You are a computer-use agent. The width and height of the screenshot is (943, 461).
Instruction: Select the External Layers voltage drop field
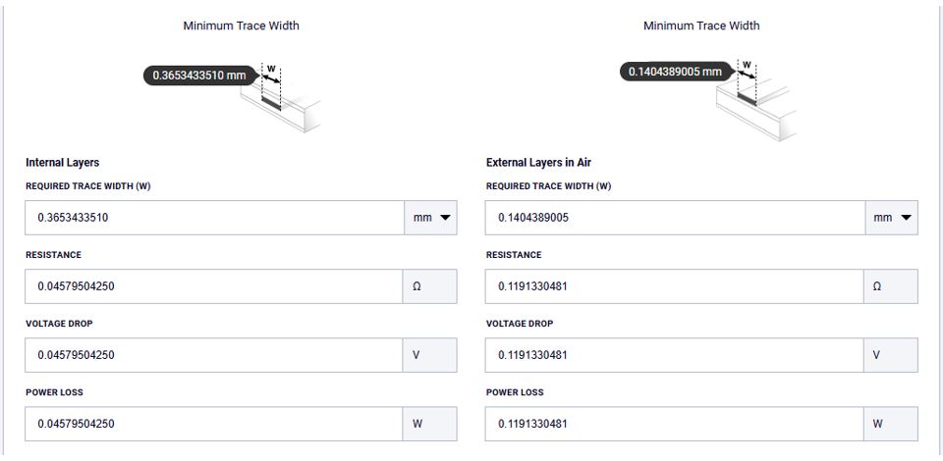(675, 355)
